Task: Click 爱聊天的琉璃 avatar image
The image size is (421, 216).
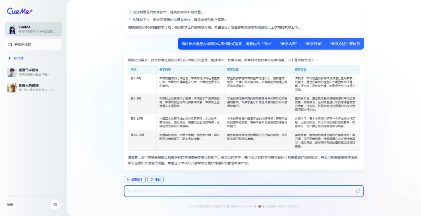Action: [x=12, y=87]
